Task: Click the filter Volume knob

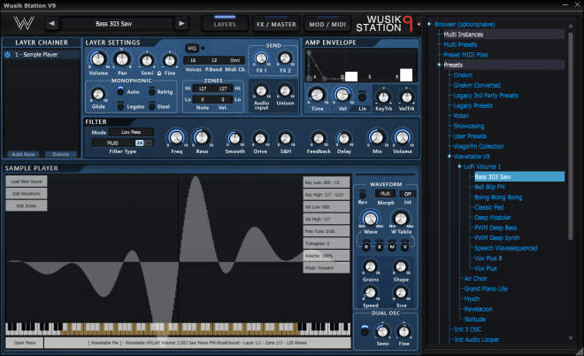Action: coord(403,137)
